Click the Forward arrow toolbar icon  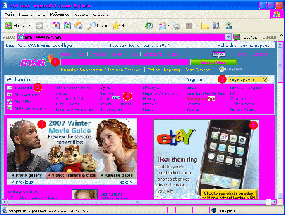pyautogui.click(x=39, y=26)
